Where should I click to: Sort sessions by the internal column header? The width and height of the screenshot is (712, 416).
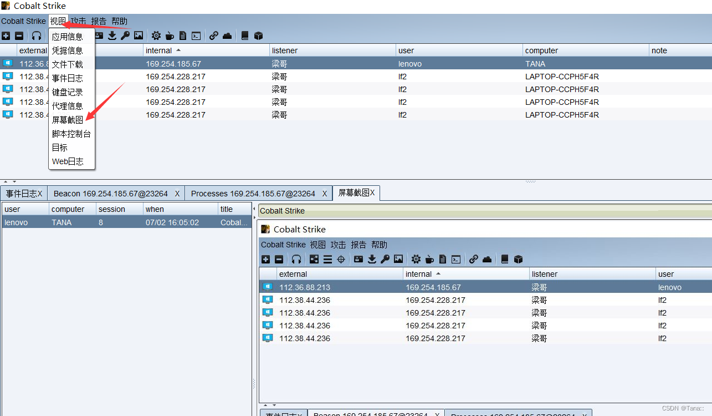(206, 50)
